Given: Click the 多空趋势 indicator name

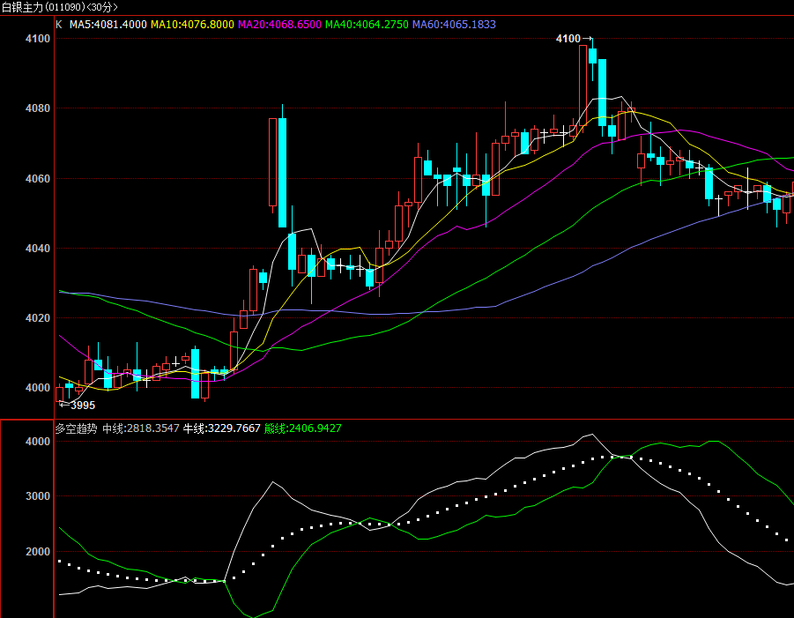Looking at the screenshot, I should tap(76, 428).
